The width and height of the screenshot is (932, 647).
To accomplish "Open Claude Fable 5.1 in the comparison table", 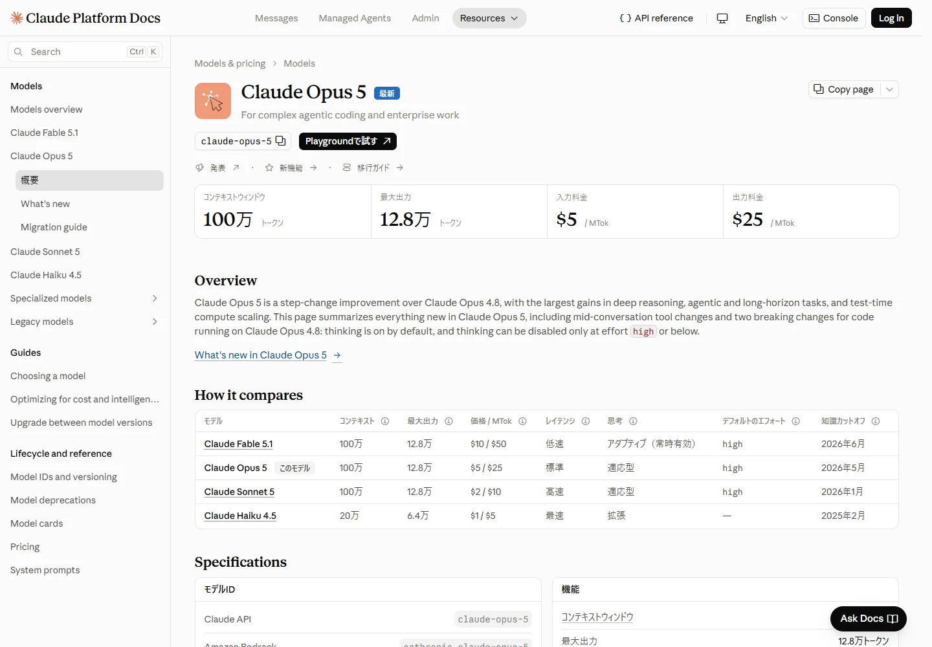I will coord(238,444).
